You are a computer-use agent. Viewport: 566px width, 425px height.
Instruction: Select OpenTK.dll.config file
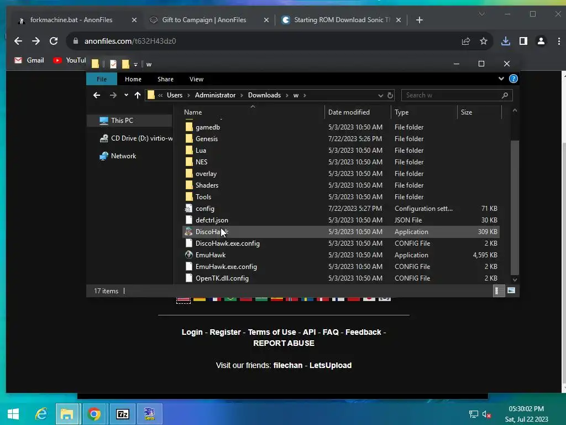pyautogui.click(x=222, y=278)
